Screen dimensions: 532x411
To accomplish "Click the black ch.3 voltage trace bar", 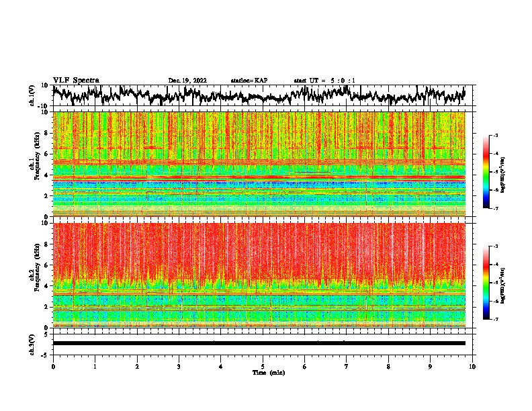I will tap(259, 343).
